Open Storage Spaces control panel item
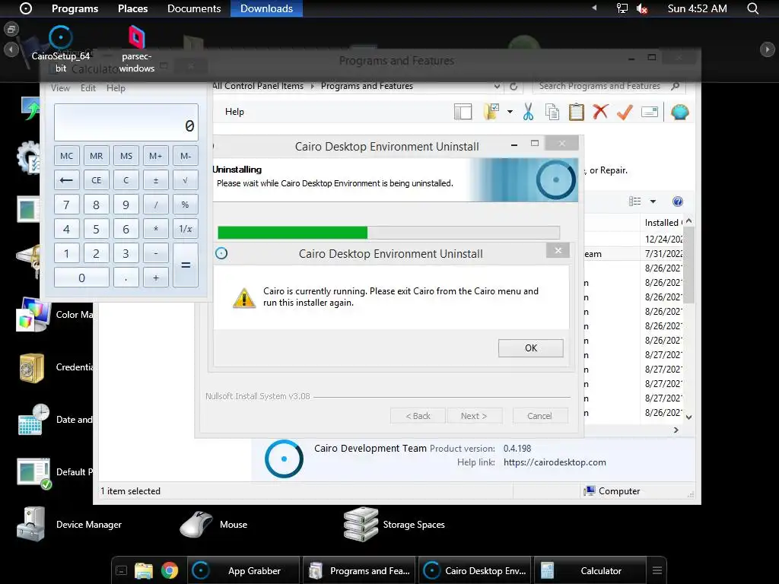Image resolution: width=779 pixels, height=584 pixels. click(x=395, y=525)
